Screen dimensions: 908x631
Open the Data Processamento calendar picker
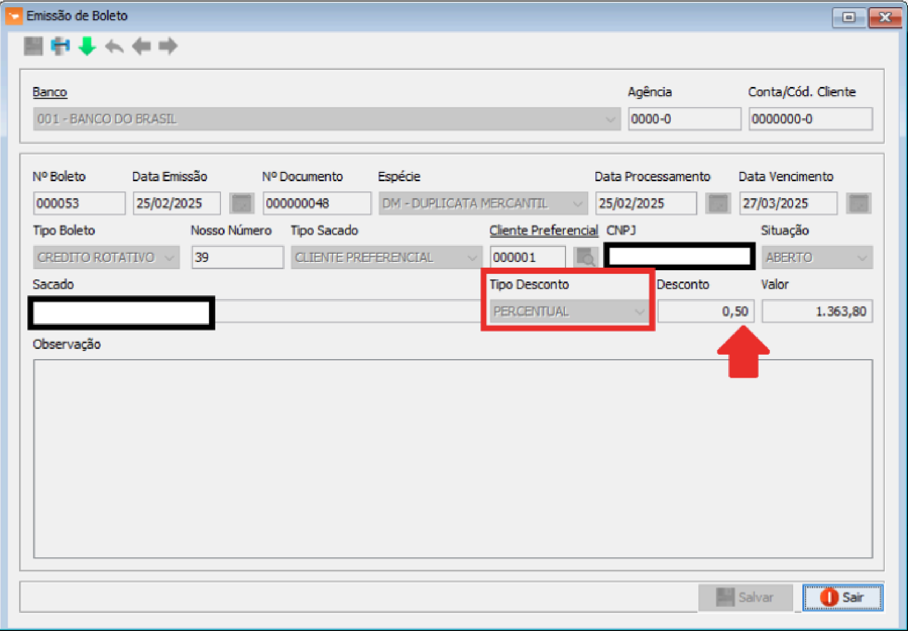pos(717,203)
